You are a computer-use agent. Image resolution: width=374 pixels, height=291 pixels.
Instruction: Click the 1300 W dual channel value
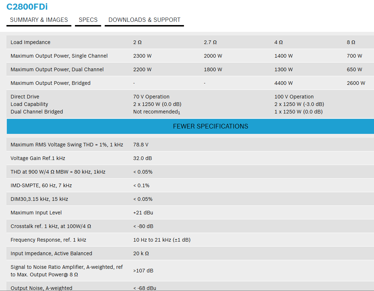[x=283, y=69]
